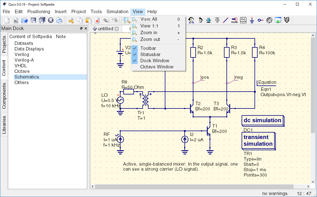Enable Octave Window in View menu
317x197 pixels.
click(x=158, y=67)
